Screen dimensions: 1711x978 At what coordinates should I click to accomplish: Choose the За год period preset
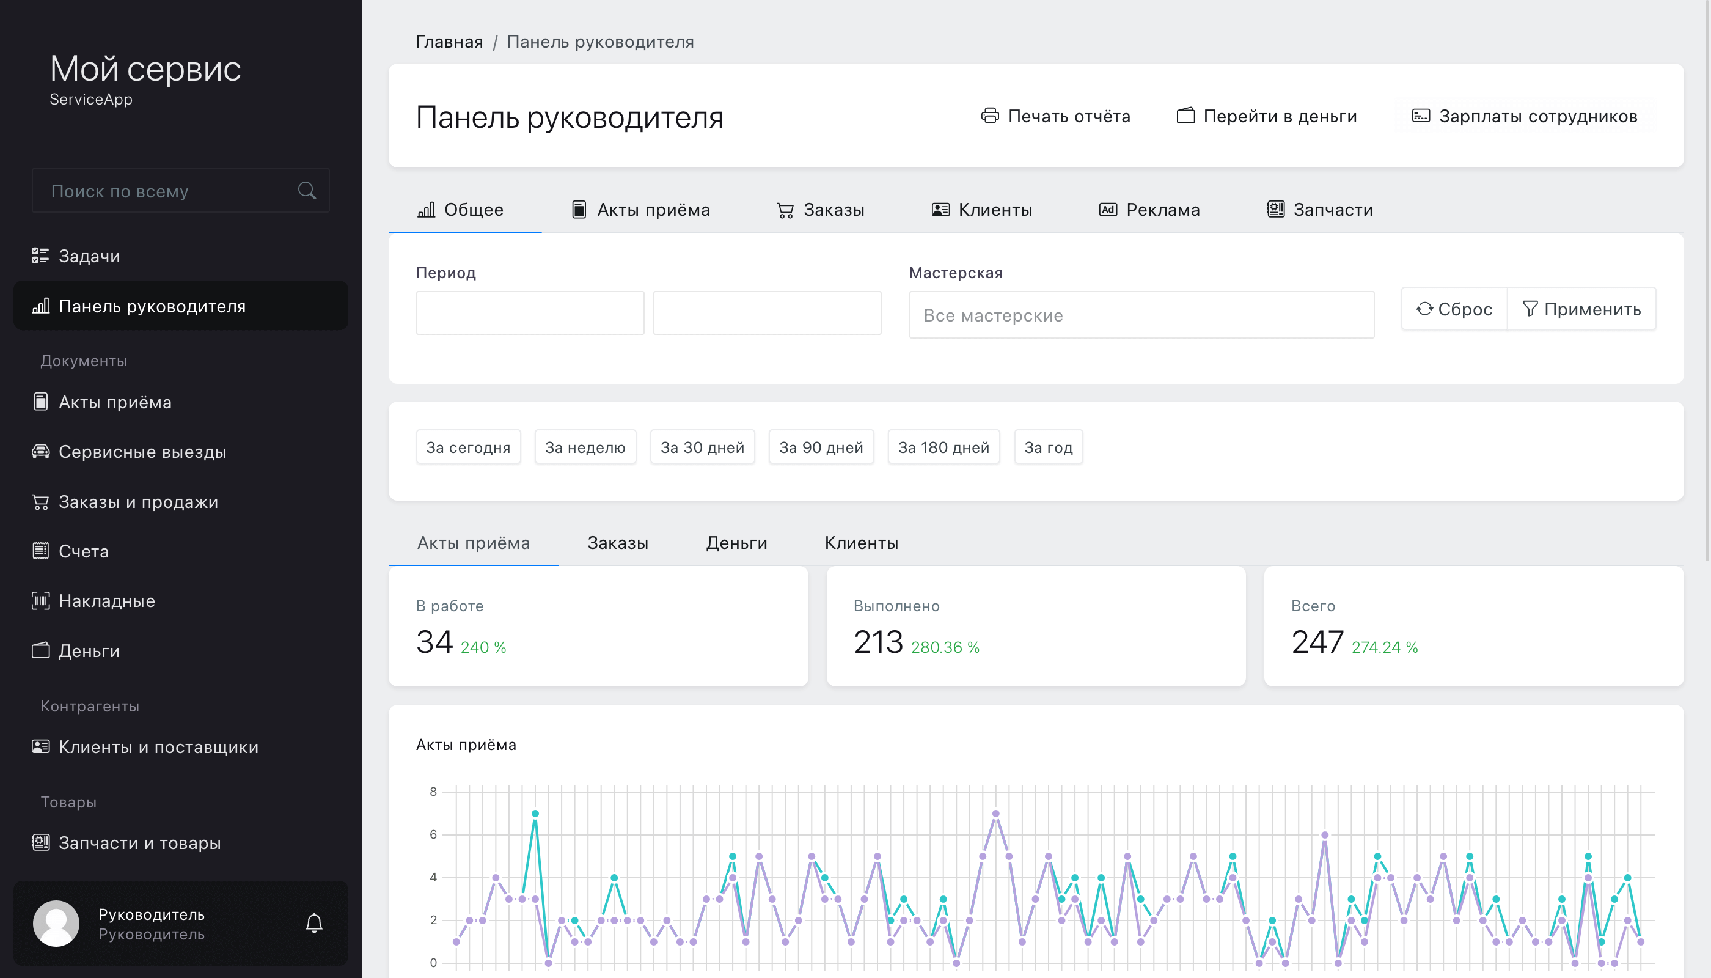pyautogui.click(x=1048, y=447)
